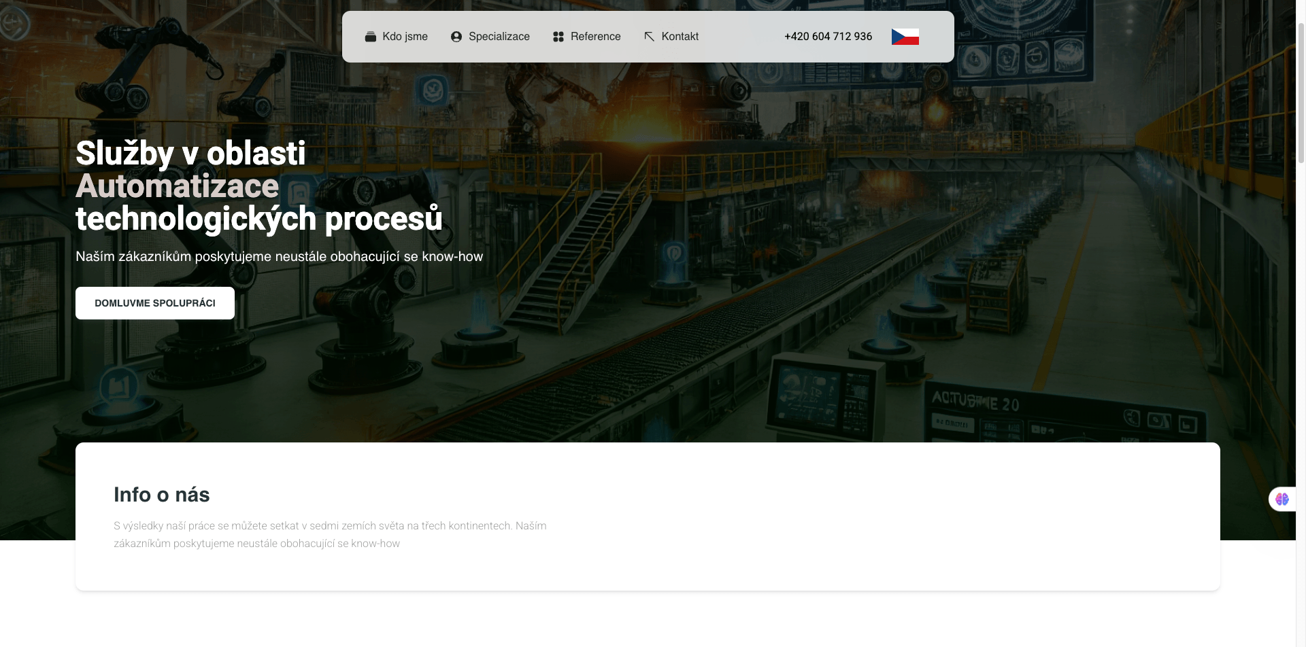The image size is (1306, 647).
Task: Go to the Specializace menu item
Action: (499, 37)
